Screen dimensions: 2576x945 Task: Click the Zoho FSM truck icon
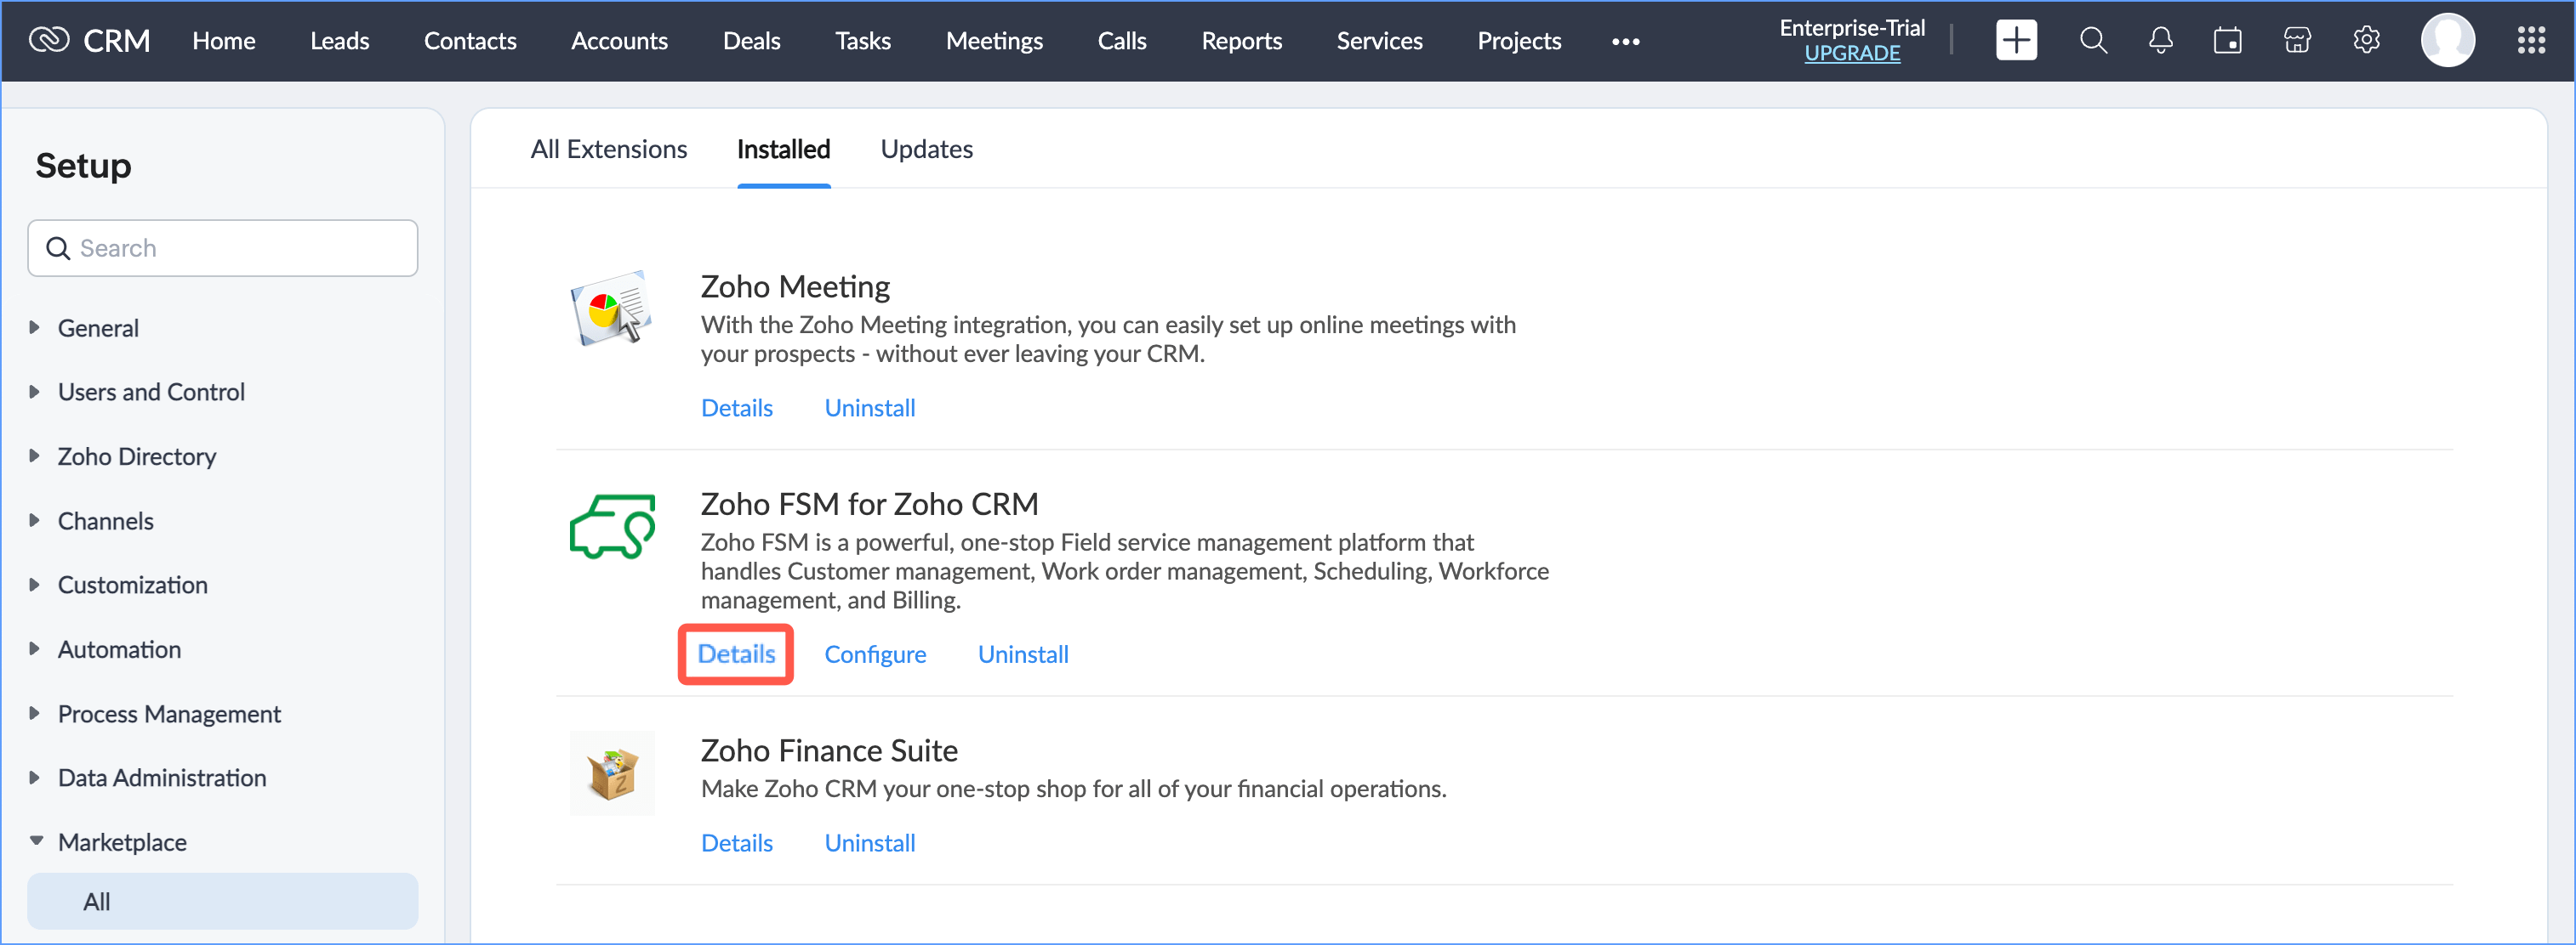[612, 526]
